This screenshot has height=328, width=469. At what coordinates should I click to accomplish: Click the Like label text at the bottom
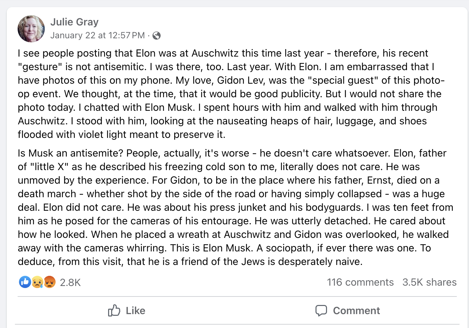135,310
